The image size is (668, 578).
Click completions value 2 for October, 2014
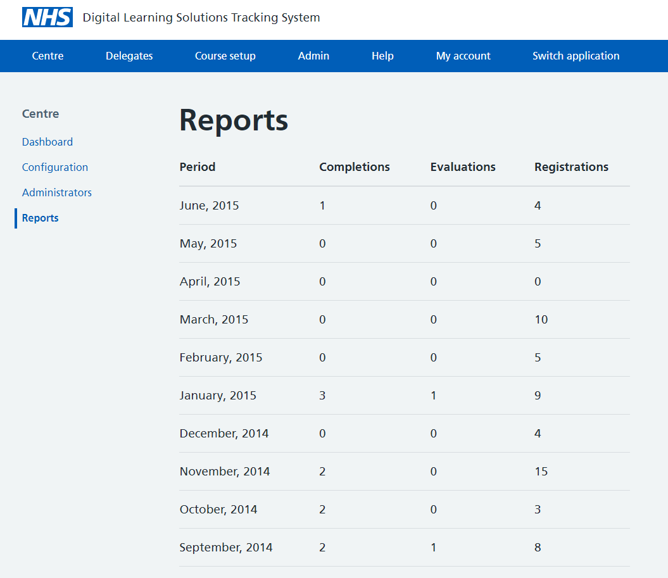point(322,510)
